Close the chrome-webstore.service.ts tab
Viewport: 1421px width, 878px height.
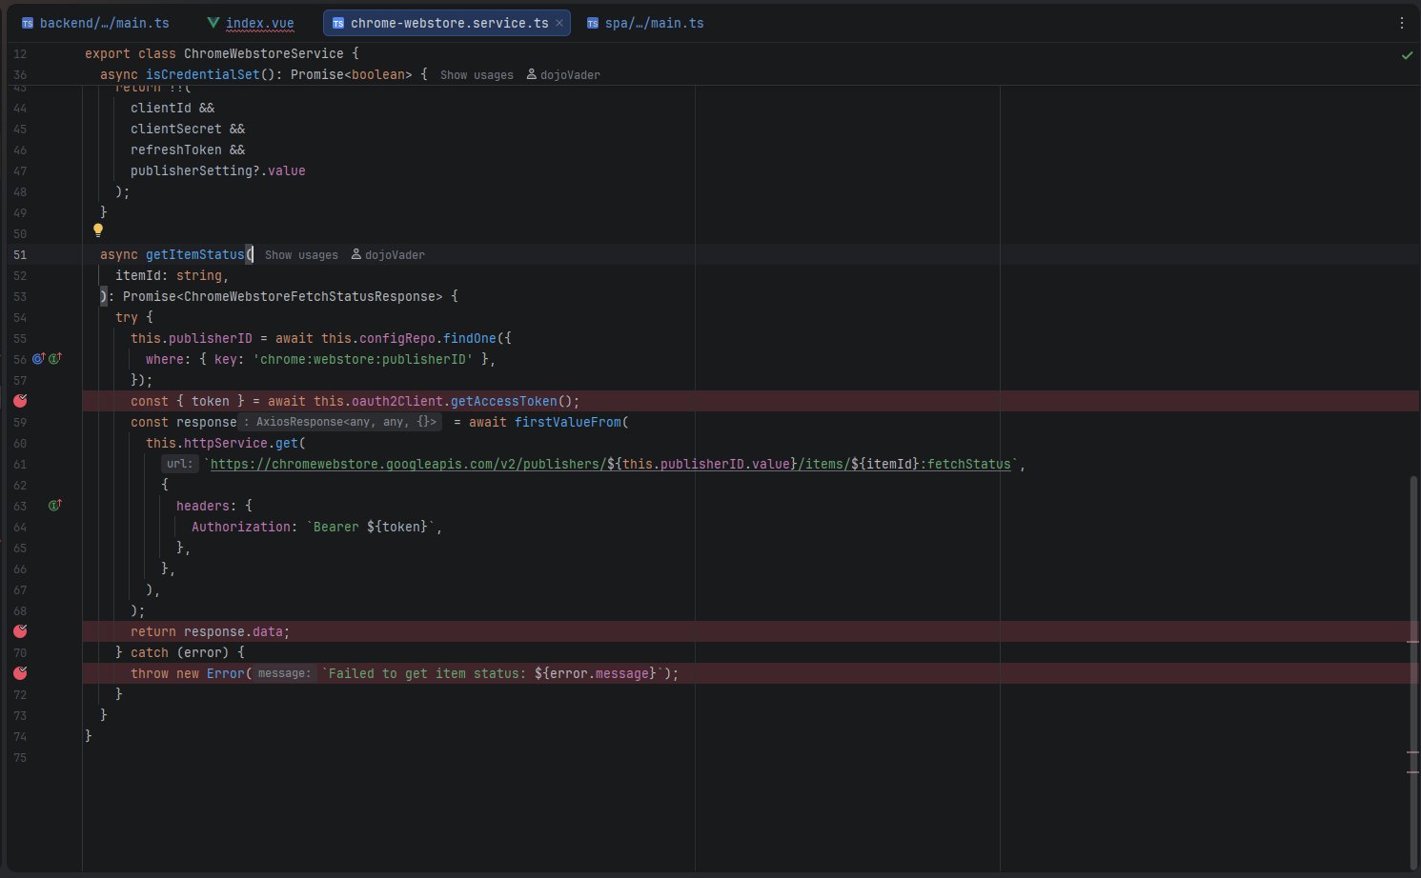(x=559, y=23)
